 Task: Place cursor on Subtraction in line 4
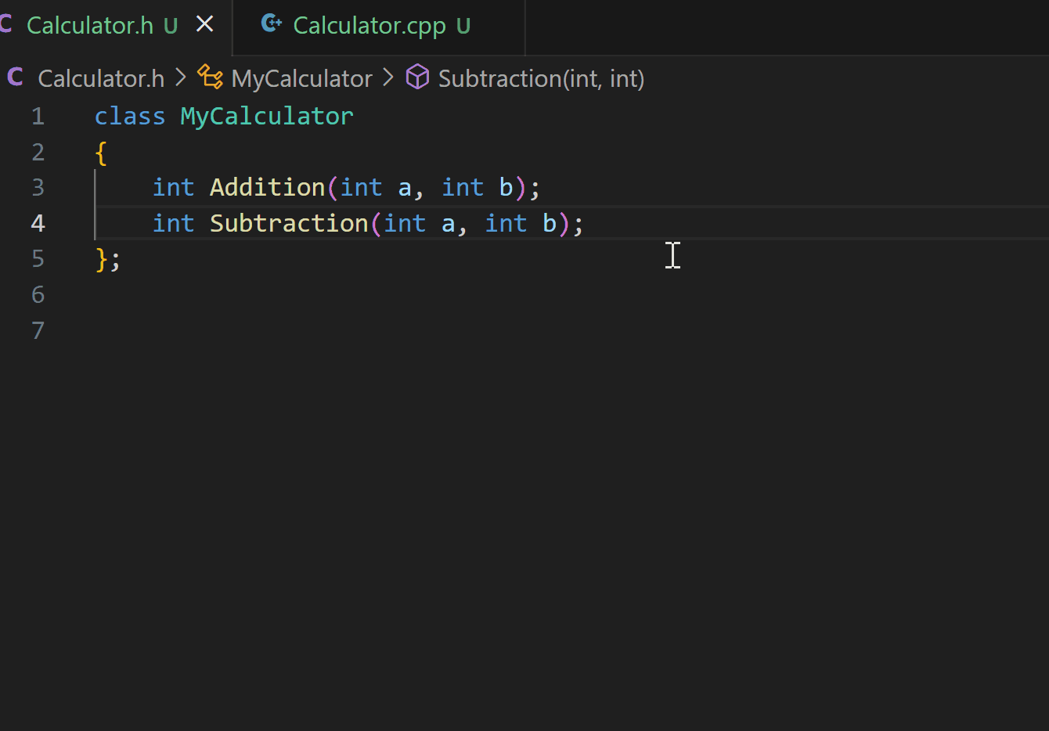pos(288,224)
